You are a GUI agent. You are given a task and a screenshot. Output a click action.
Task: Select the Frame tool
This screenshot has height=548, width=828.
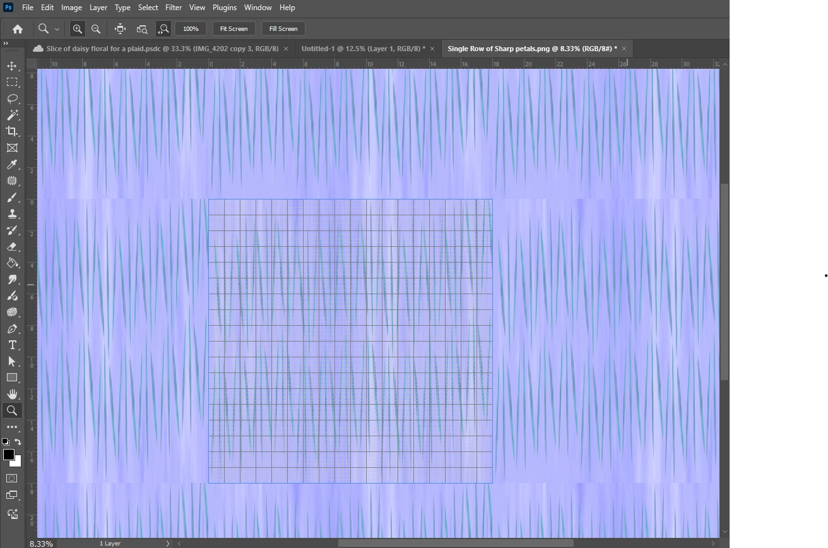click(x=12, y=148)
